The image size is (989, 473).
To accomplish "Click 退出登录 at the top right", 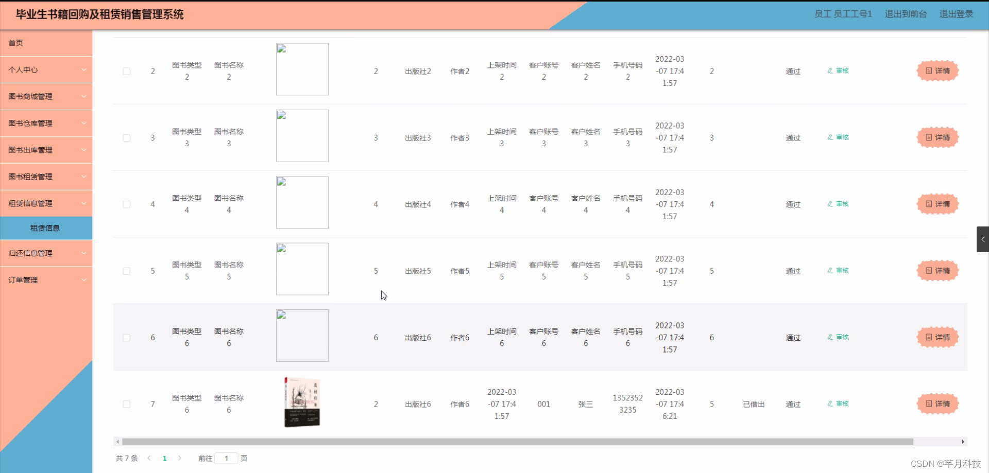I will [x=956, y=14].
